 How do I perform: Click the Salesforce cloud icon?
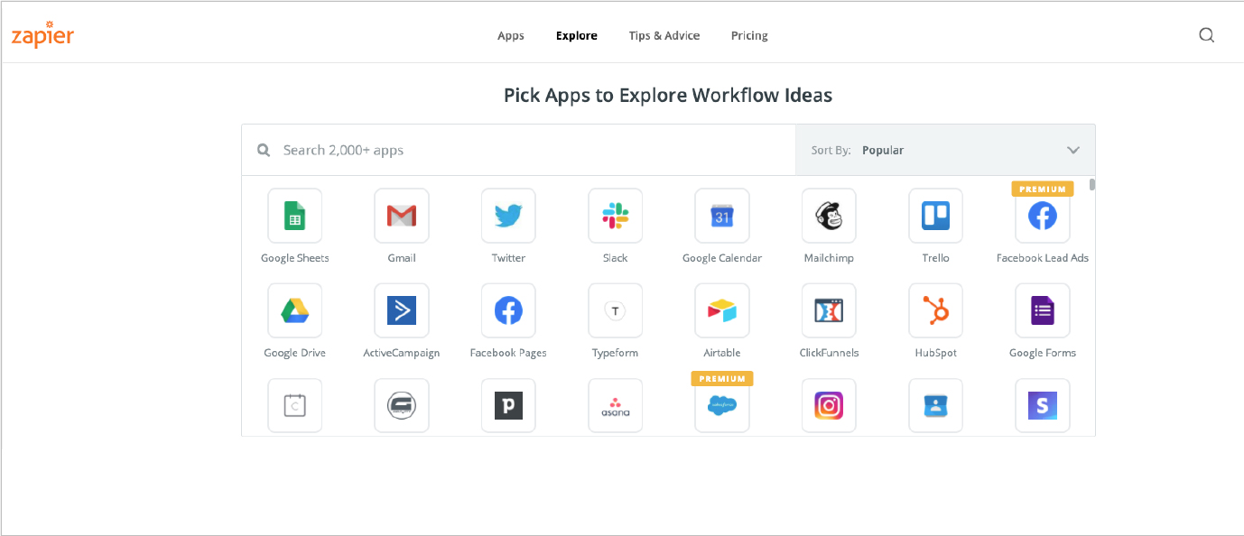[722, 406]
